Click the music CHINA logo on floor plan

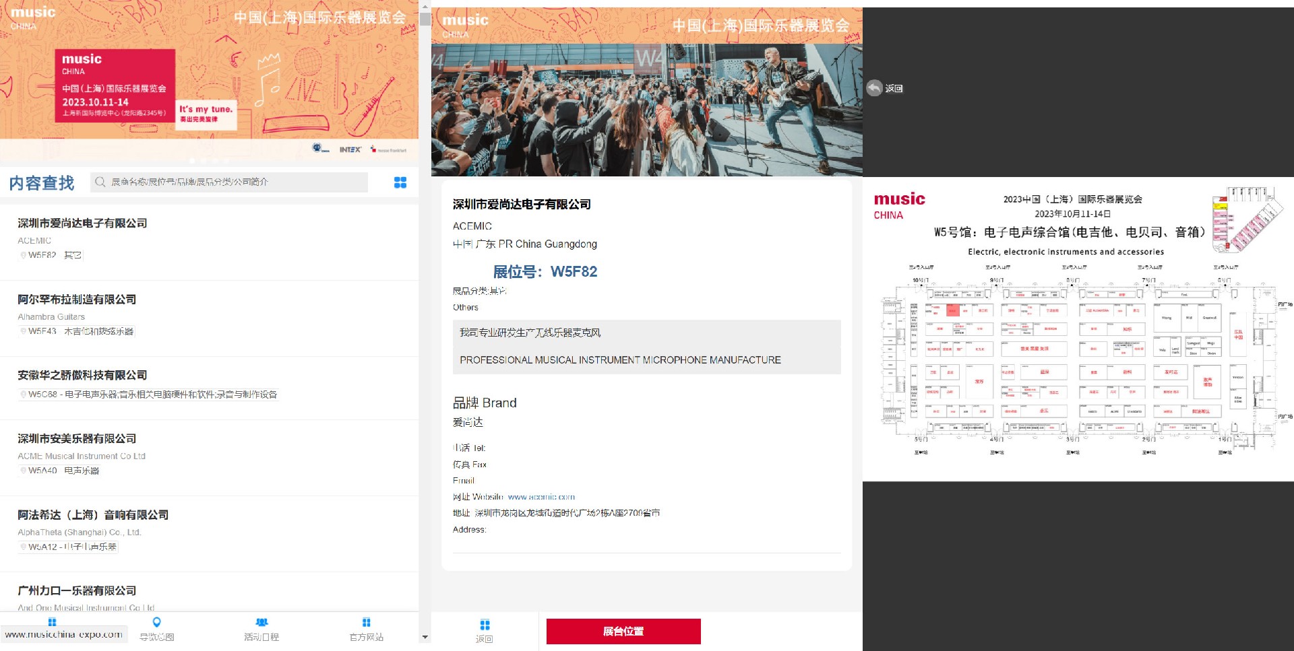(x=900, y=206)
